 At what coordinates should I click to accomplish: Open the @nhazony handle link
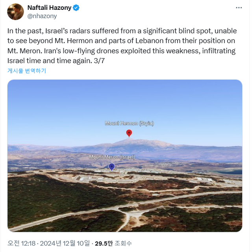point(42,16)
